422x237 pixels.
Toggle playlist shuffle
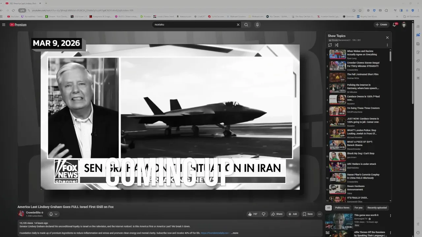[337, 45]
